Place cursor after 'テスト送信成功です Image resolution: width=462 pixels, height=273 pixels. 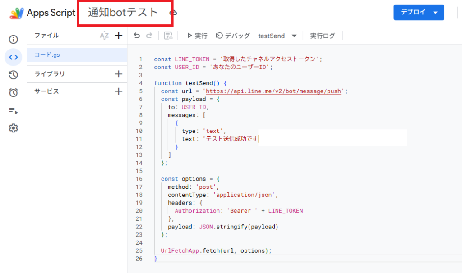click(258, 139)
